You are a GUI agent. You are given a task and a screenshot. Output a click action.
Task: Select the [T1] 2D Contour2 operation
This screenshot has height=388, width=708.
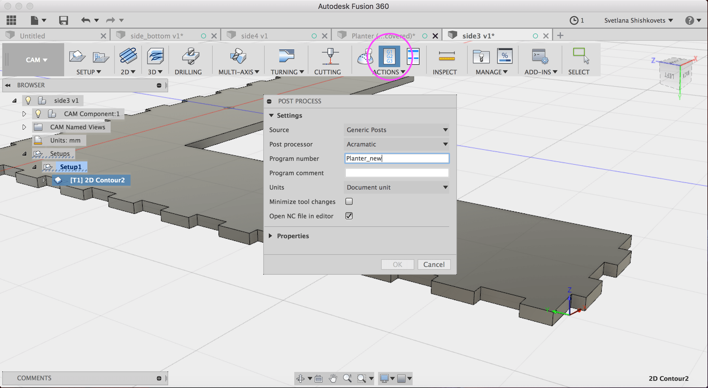pyautogui.click(x=92, y=180)
